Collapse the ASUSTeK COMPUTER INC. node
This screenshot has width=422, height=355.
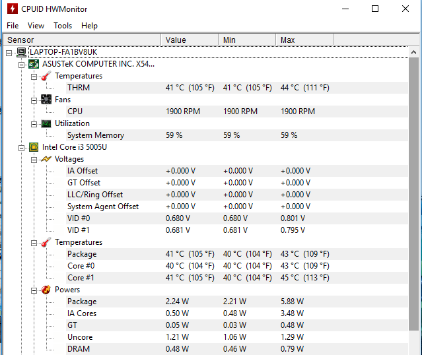pos(21,65)
